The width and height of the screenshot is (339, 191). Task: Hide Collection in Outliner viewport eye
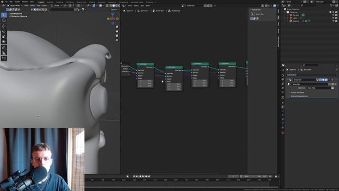tap(333, 12)
